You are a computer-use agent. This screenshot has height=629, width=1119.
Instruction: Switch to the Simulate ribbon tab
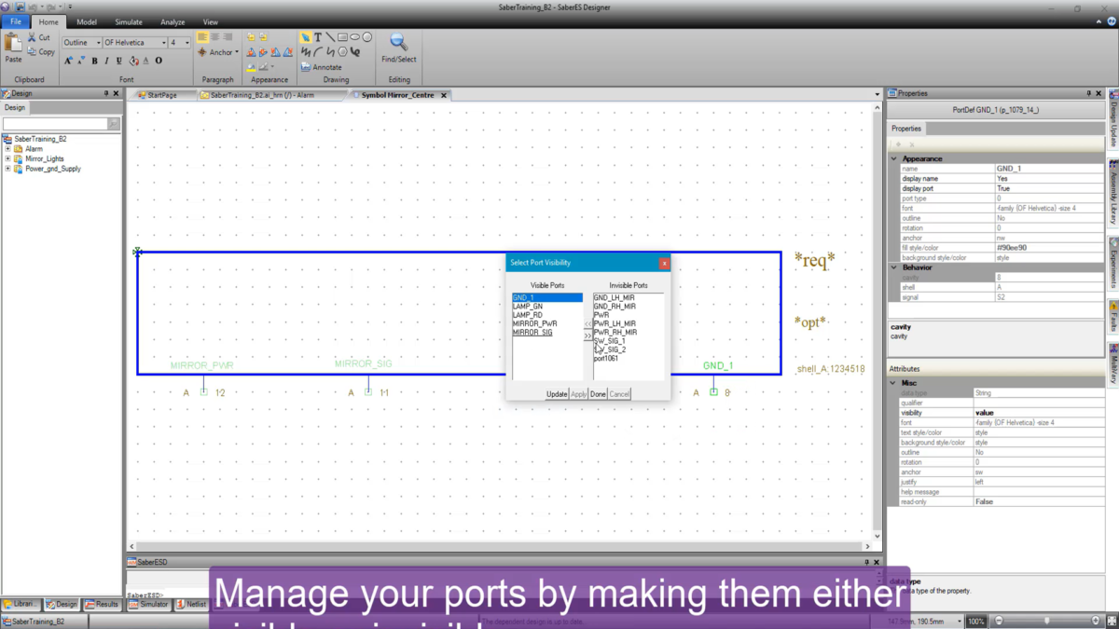point(129,22)
